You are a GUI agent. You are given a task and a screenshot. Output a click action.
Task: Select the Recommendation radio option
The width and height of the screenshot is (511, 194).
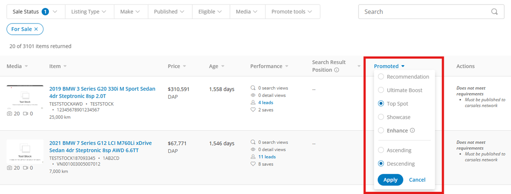(381, 77)
